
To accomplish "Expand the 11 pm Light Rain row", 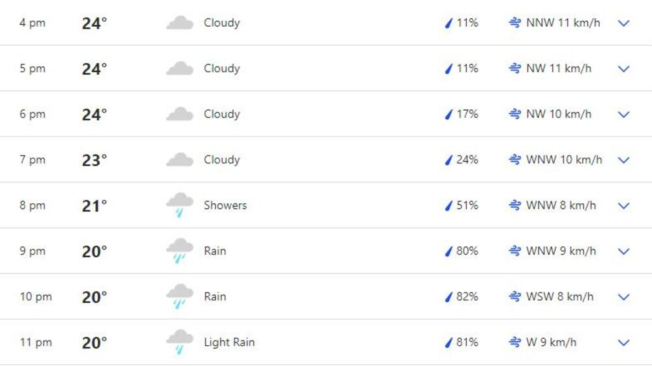I will pyautogui.click(x=623, y=342).
